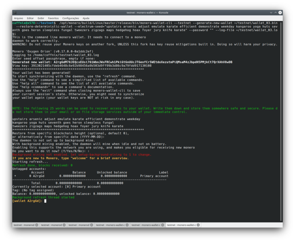This screenshot has height=242, width=295.
Task: Close the active last monero-wallet-c tab
Action: tap(198, 225)
